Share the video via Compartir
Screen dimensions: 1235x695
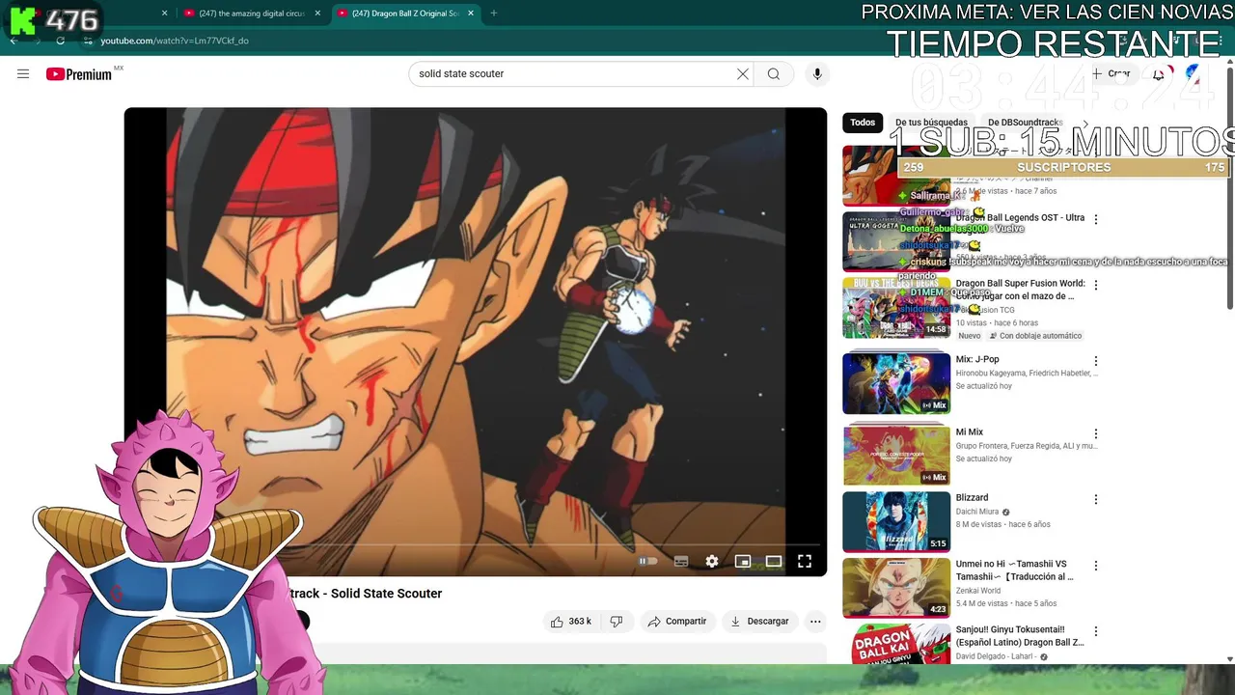click(x=677, y=622)
